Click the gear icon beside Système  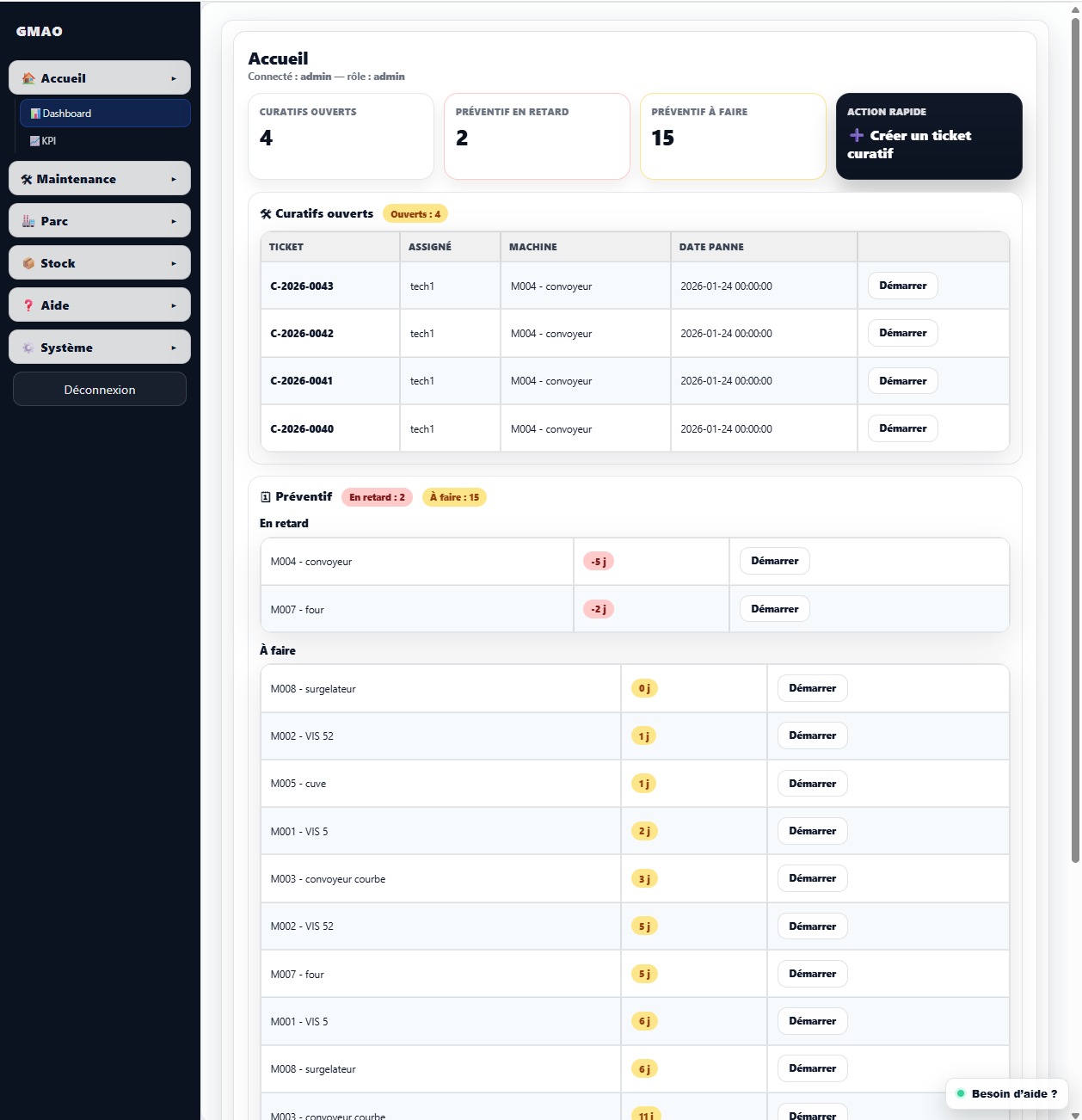(x=28, y=348)
